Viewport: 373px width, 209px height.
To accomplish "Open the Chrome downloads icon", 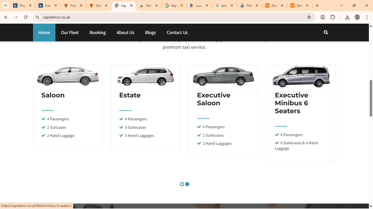I will [x=347, y=17].
